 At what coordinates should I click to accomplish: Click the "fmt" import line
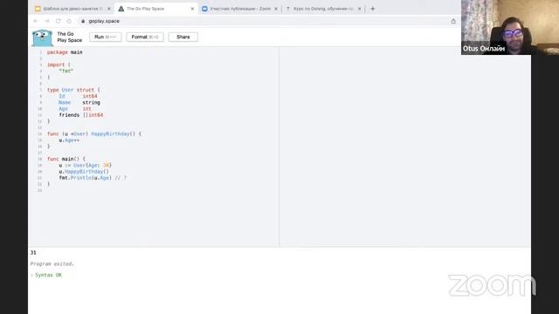(x=66, y=71)
